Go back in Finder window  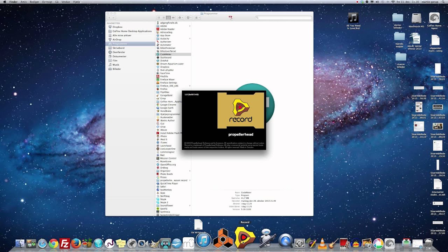coord(109,17)
